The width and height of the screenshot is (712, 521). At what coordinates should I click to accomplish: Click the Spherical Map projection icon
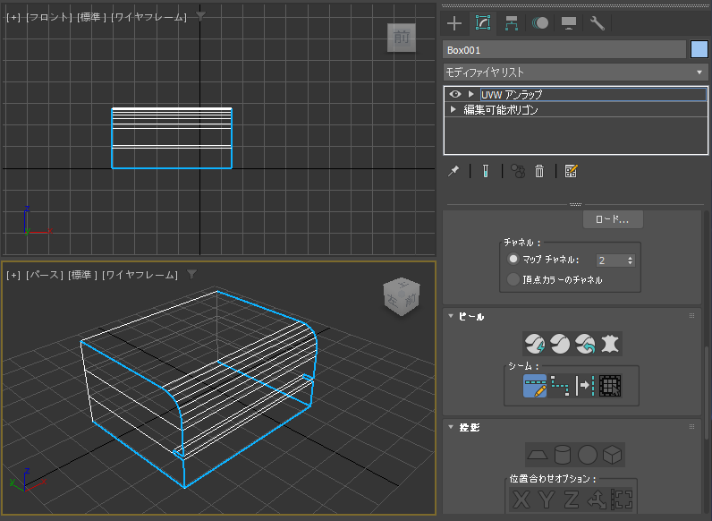(x=587, y=455)
